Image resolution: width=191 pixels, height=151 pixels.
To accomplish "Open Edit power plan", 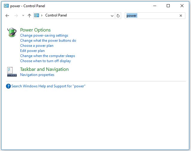I will pos(32,51).
